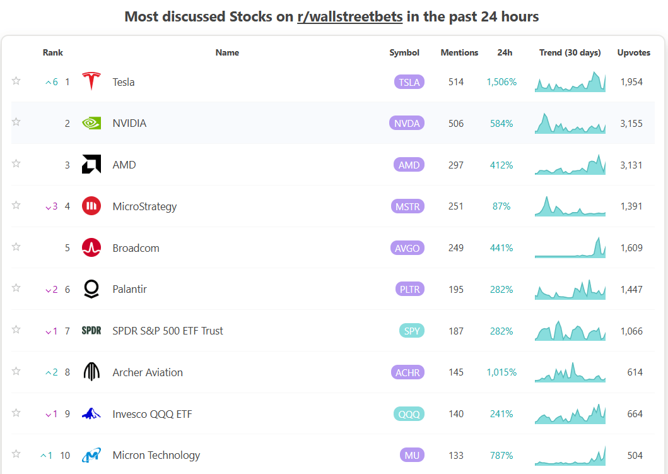The height and width of the screenshot is (474, 668).
Task: Click the AMD stock name link
Action: [x=124, y=165]
